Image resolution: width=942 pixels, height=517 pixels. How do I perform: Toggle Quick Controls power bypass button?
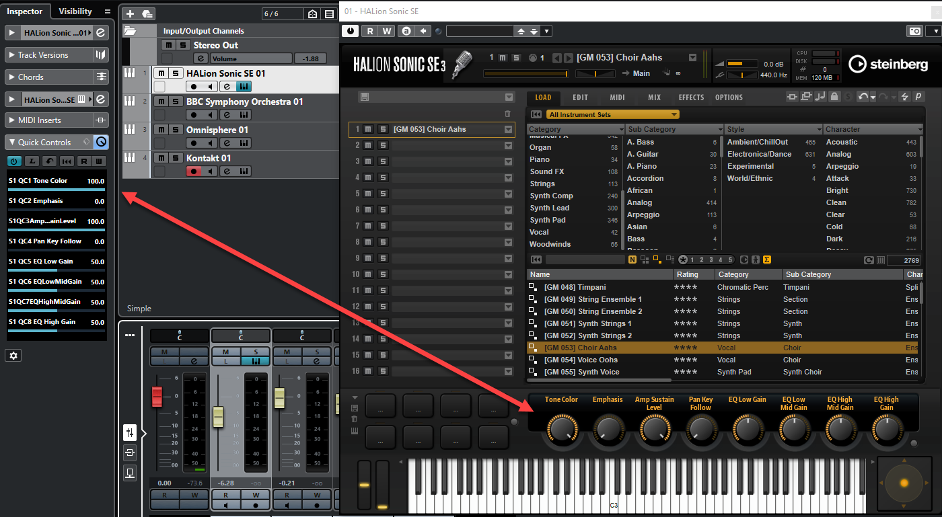13,161
